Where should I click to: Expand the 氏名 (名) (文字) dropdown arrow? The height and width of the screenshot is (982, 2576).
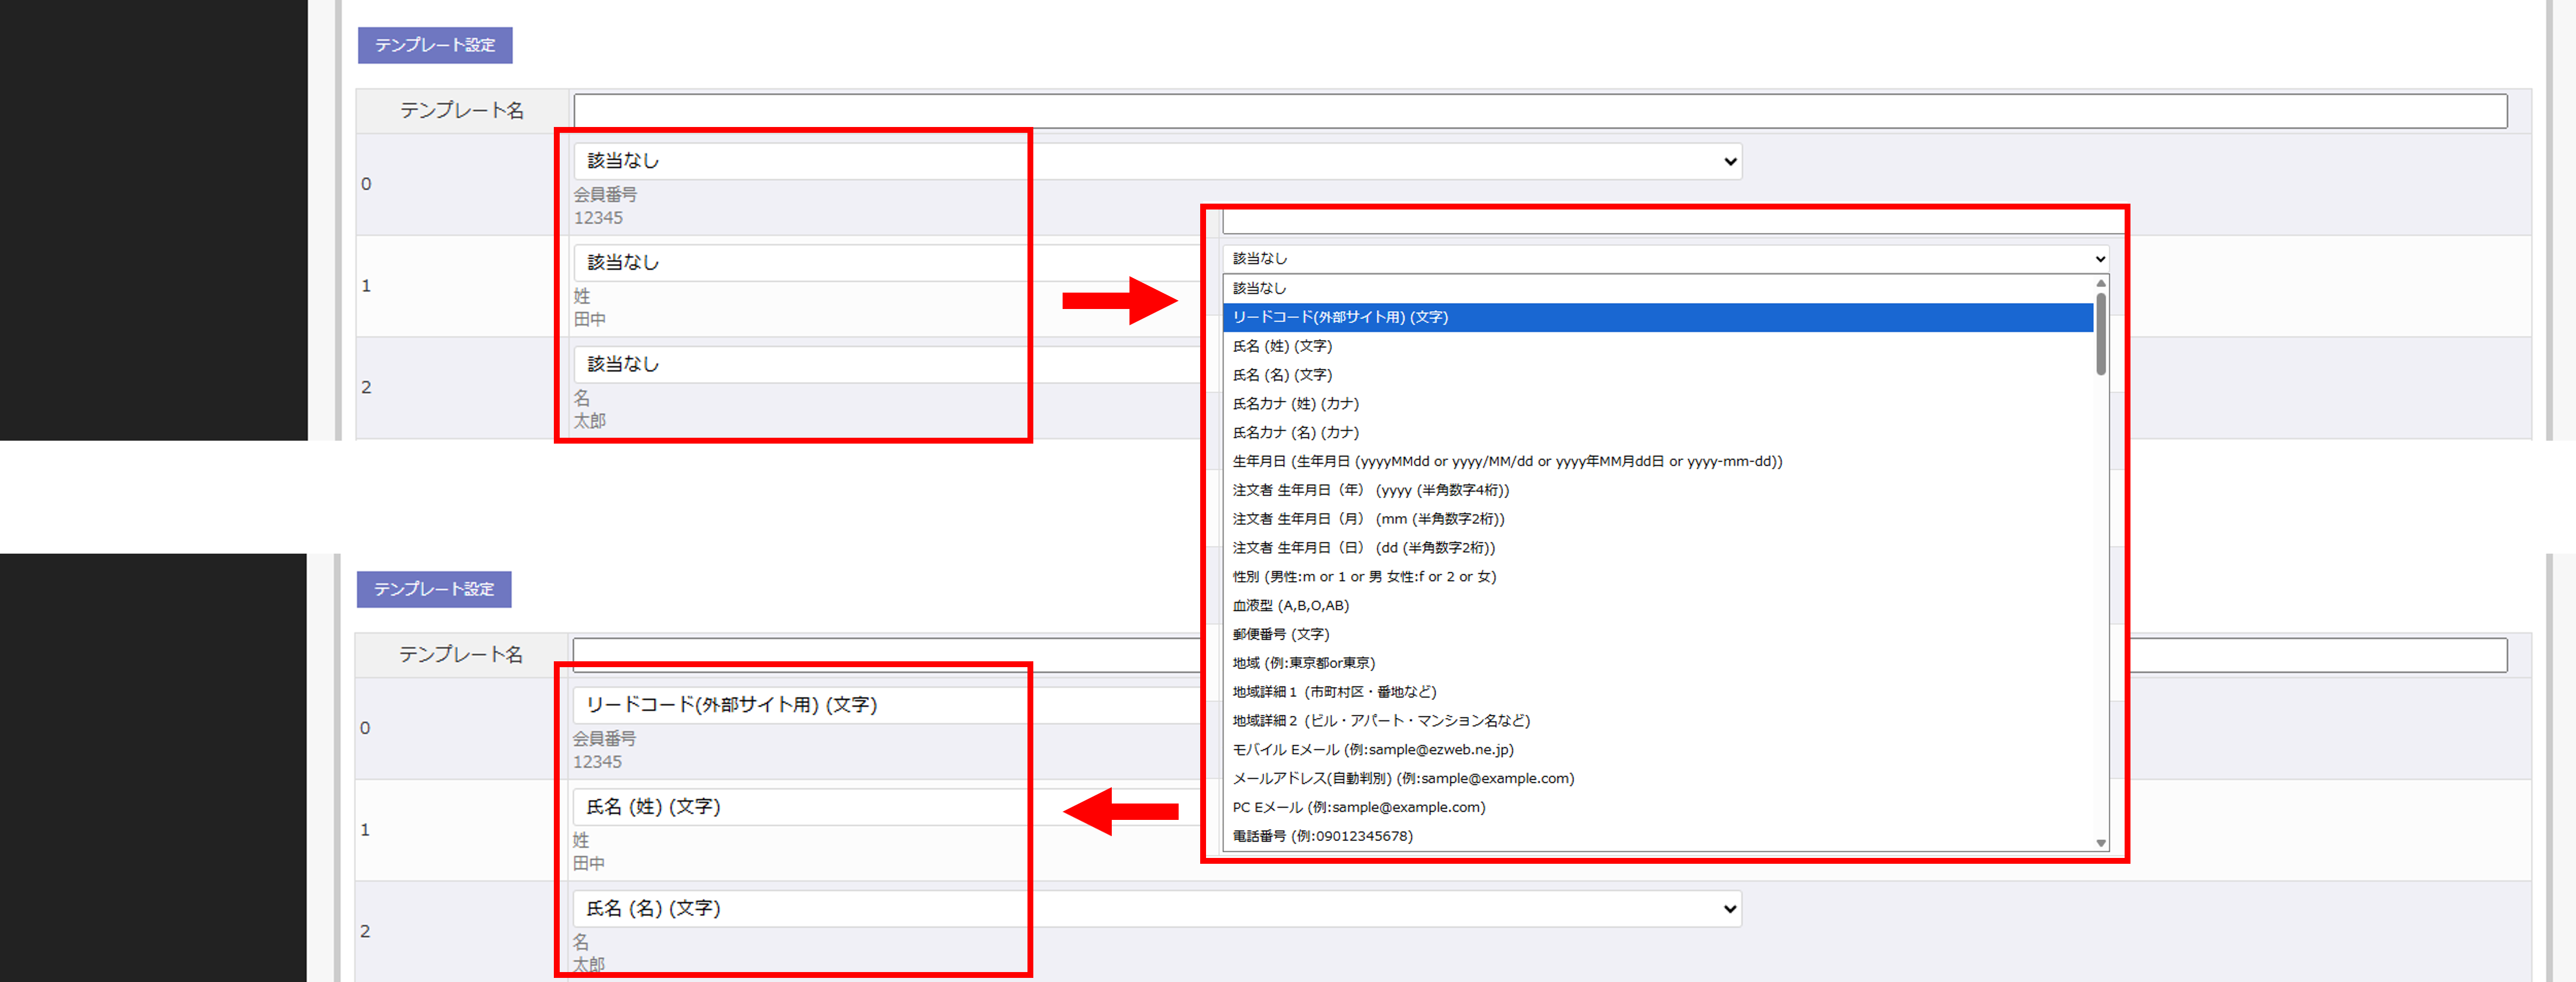coord(1730,909)
